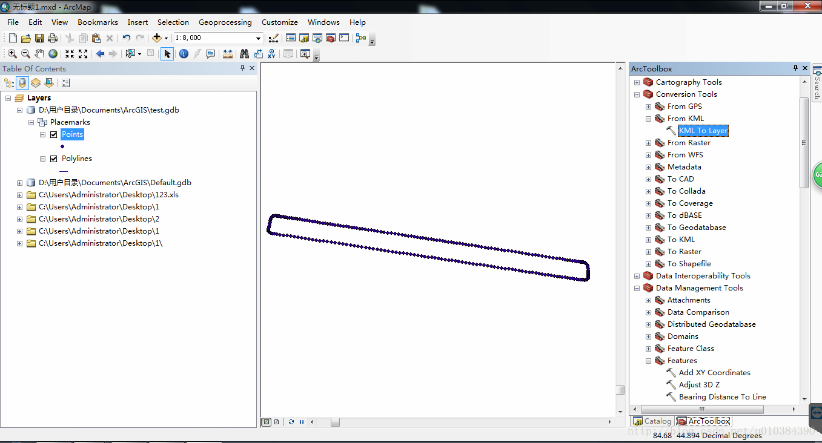Click the Add XY Coordinates tool
This screenshot has width=822, height=443.
(715, 373)
